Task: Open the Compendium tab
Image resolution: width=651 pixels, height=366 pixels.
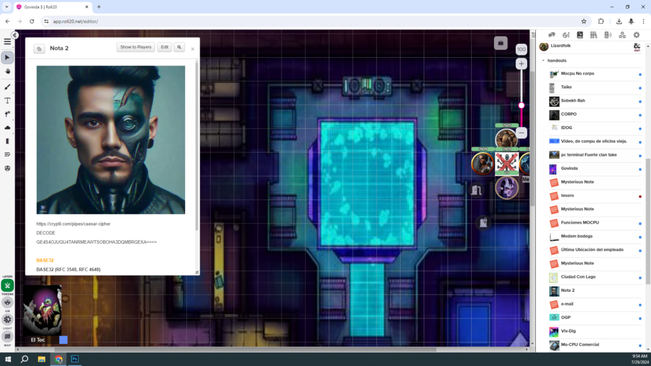Action: pos(594,36)
